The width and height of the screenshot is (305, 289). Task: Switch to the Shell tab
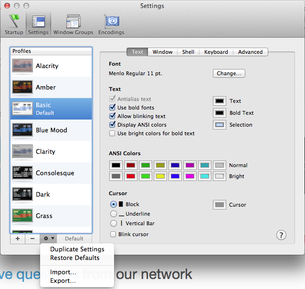[x=188, y=52]
